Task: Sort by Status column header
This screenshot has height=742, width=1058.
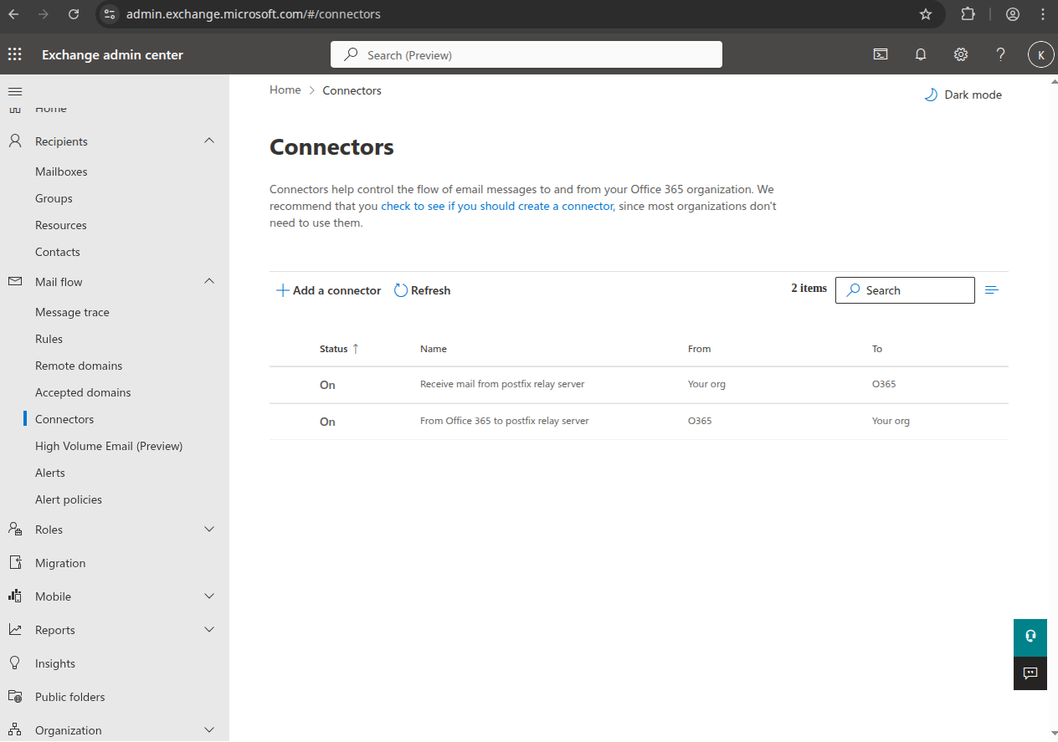Action: click(339, 349)
